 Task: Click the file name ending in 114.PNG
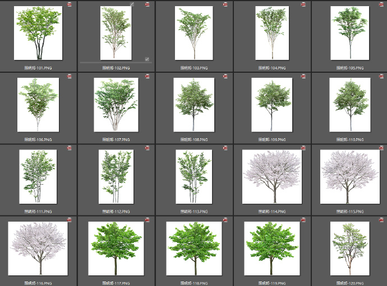272,212
